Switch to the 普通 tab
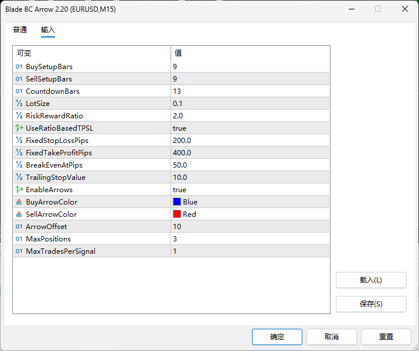419x351 pixels. 20,30
